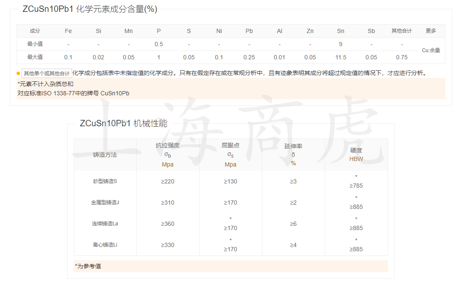Screen dimensions: 459x283
Task: Click the 硬度 HBW column header
Action: click(356, 154)
